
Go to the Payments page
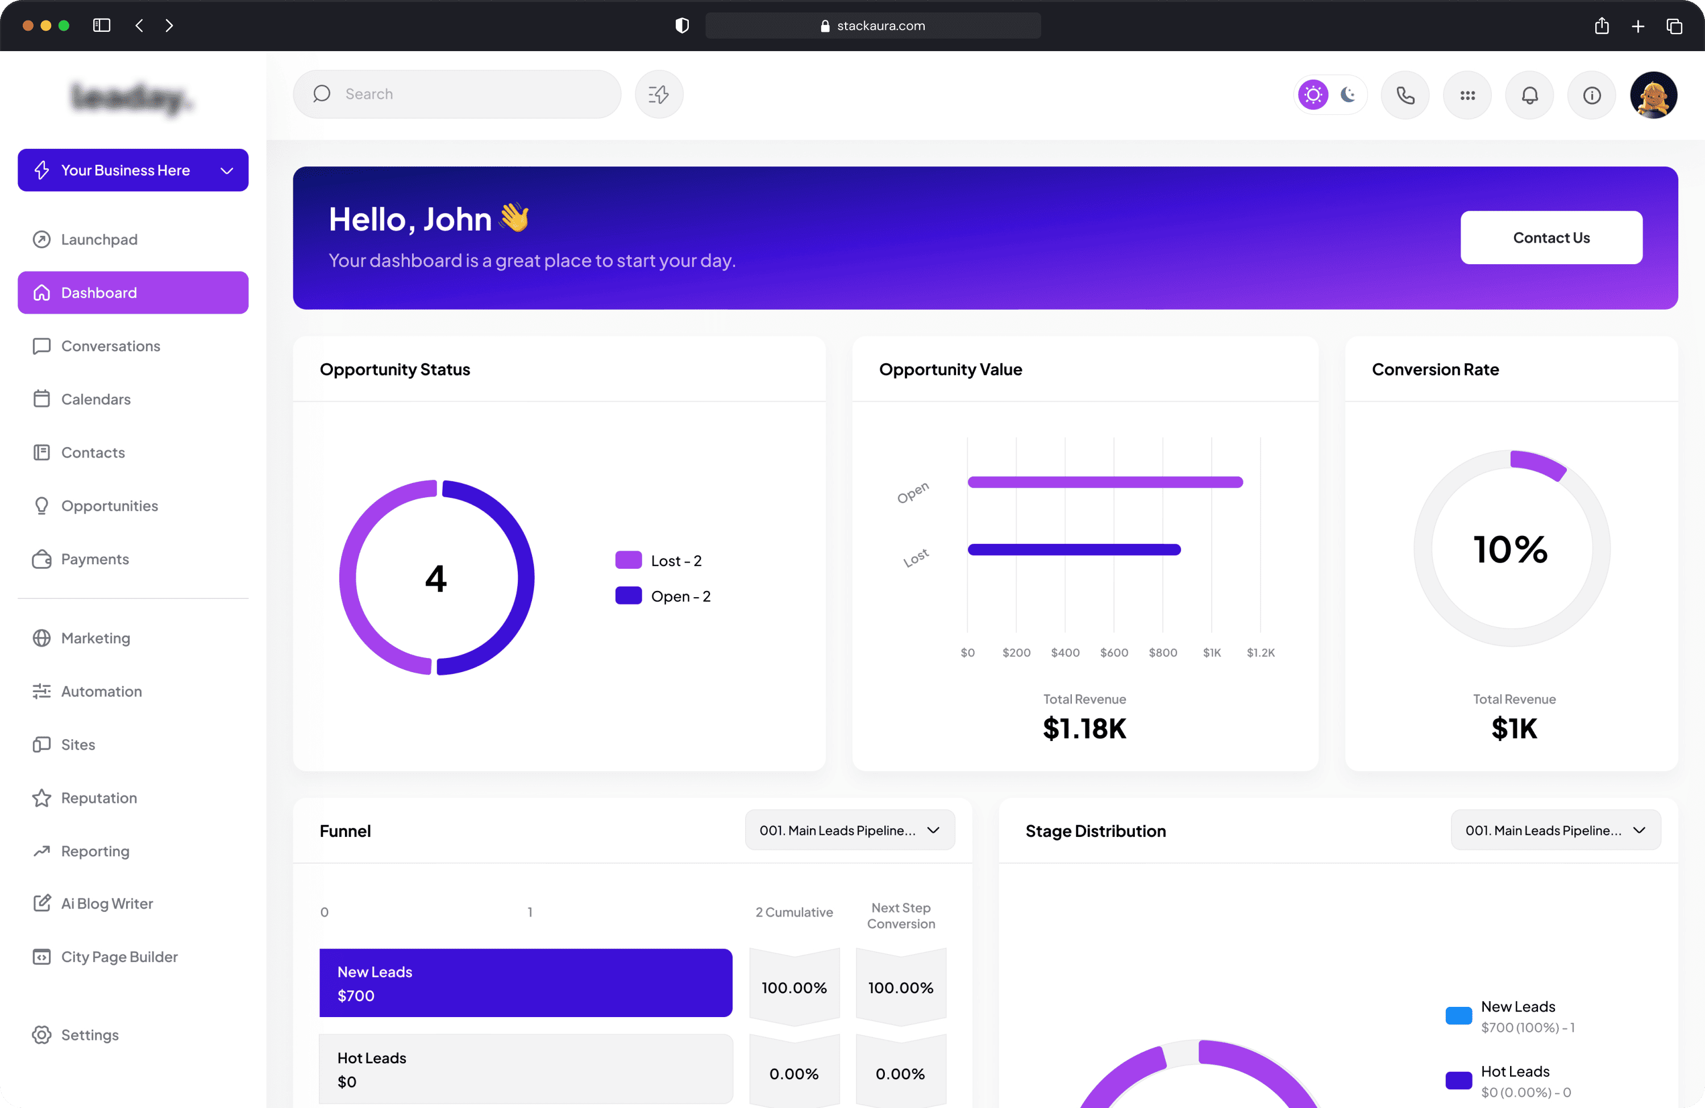pos(94,559)
